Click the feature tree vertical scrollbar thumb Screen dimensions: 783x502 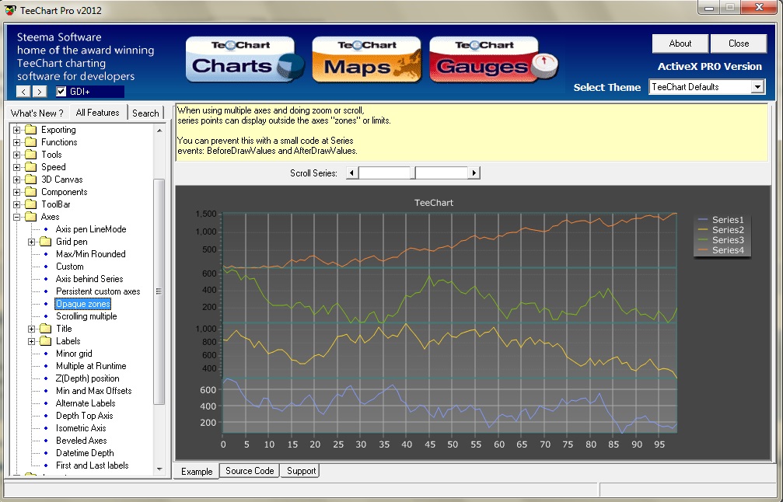(159, 291)
